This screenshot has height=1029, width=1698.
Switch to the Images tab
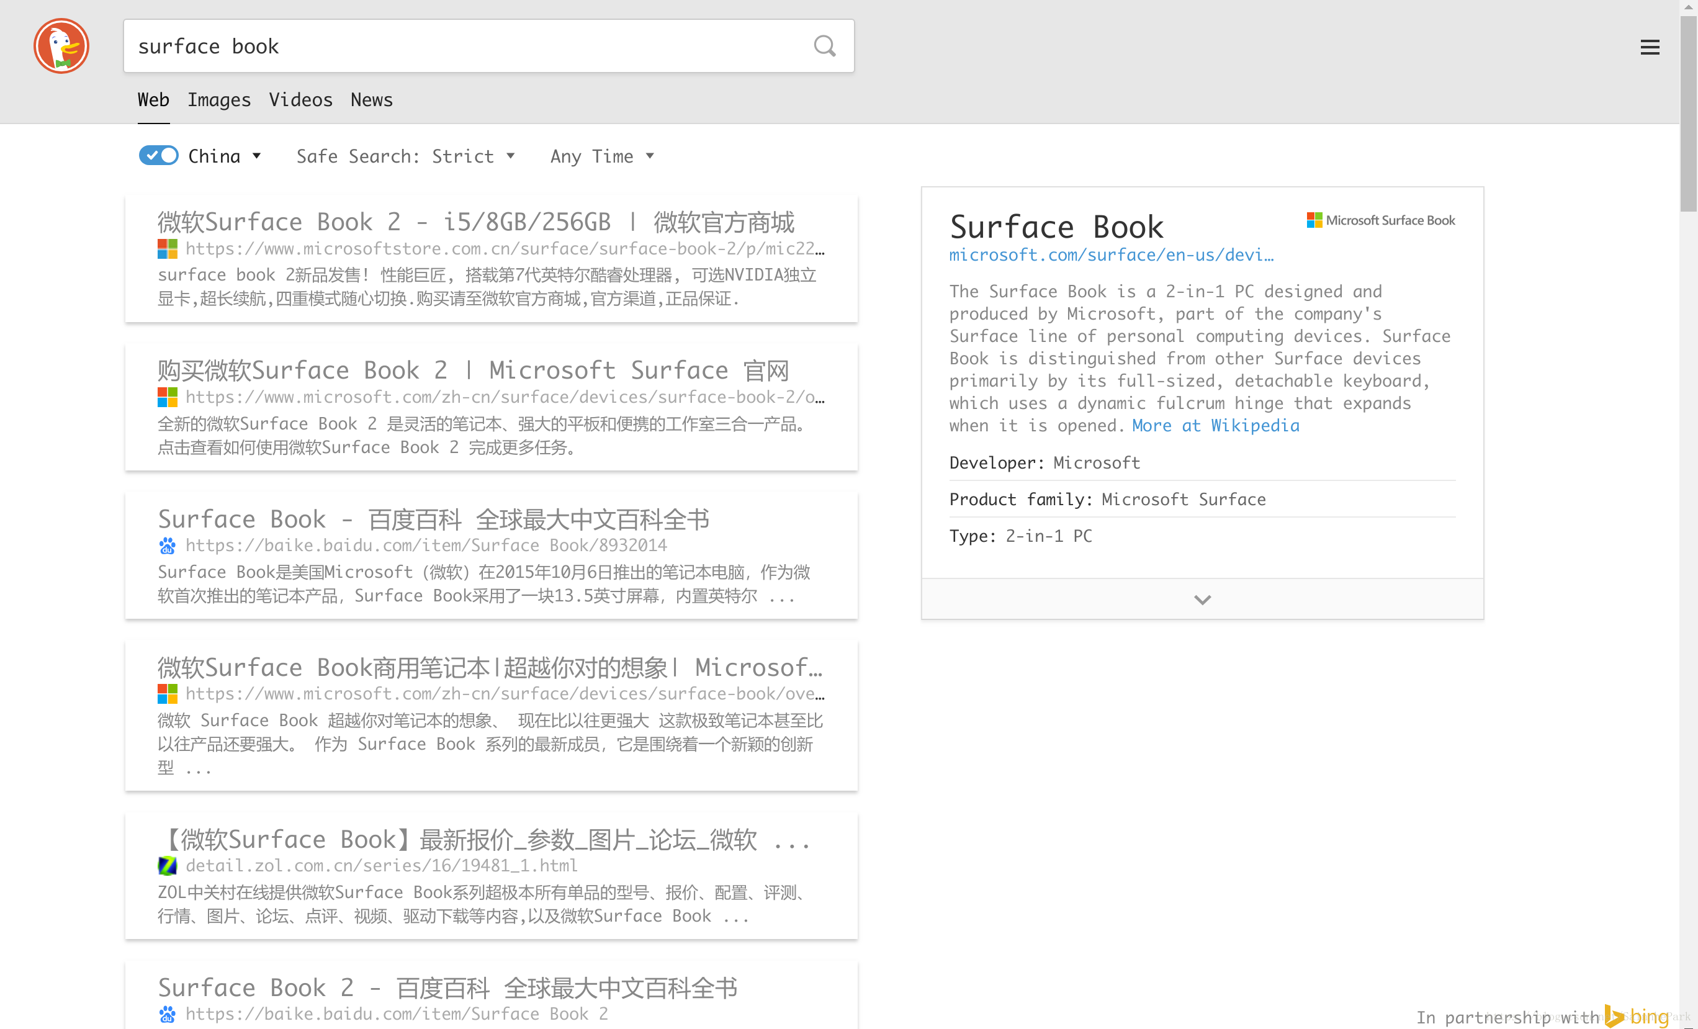(219, 100)
